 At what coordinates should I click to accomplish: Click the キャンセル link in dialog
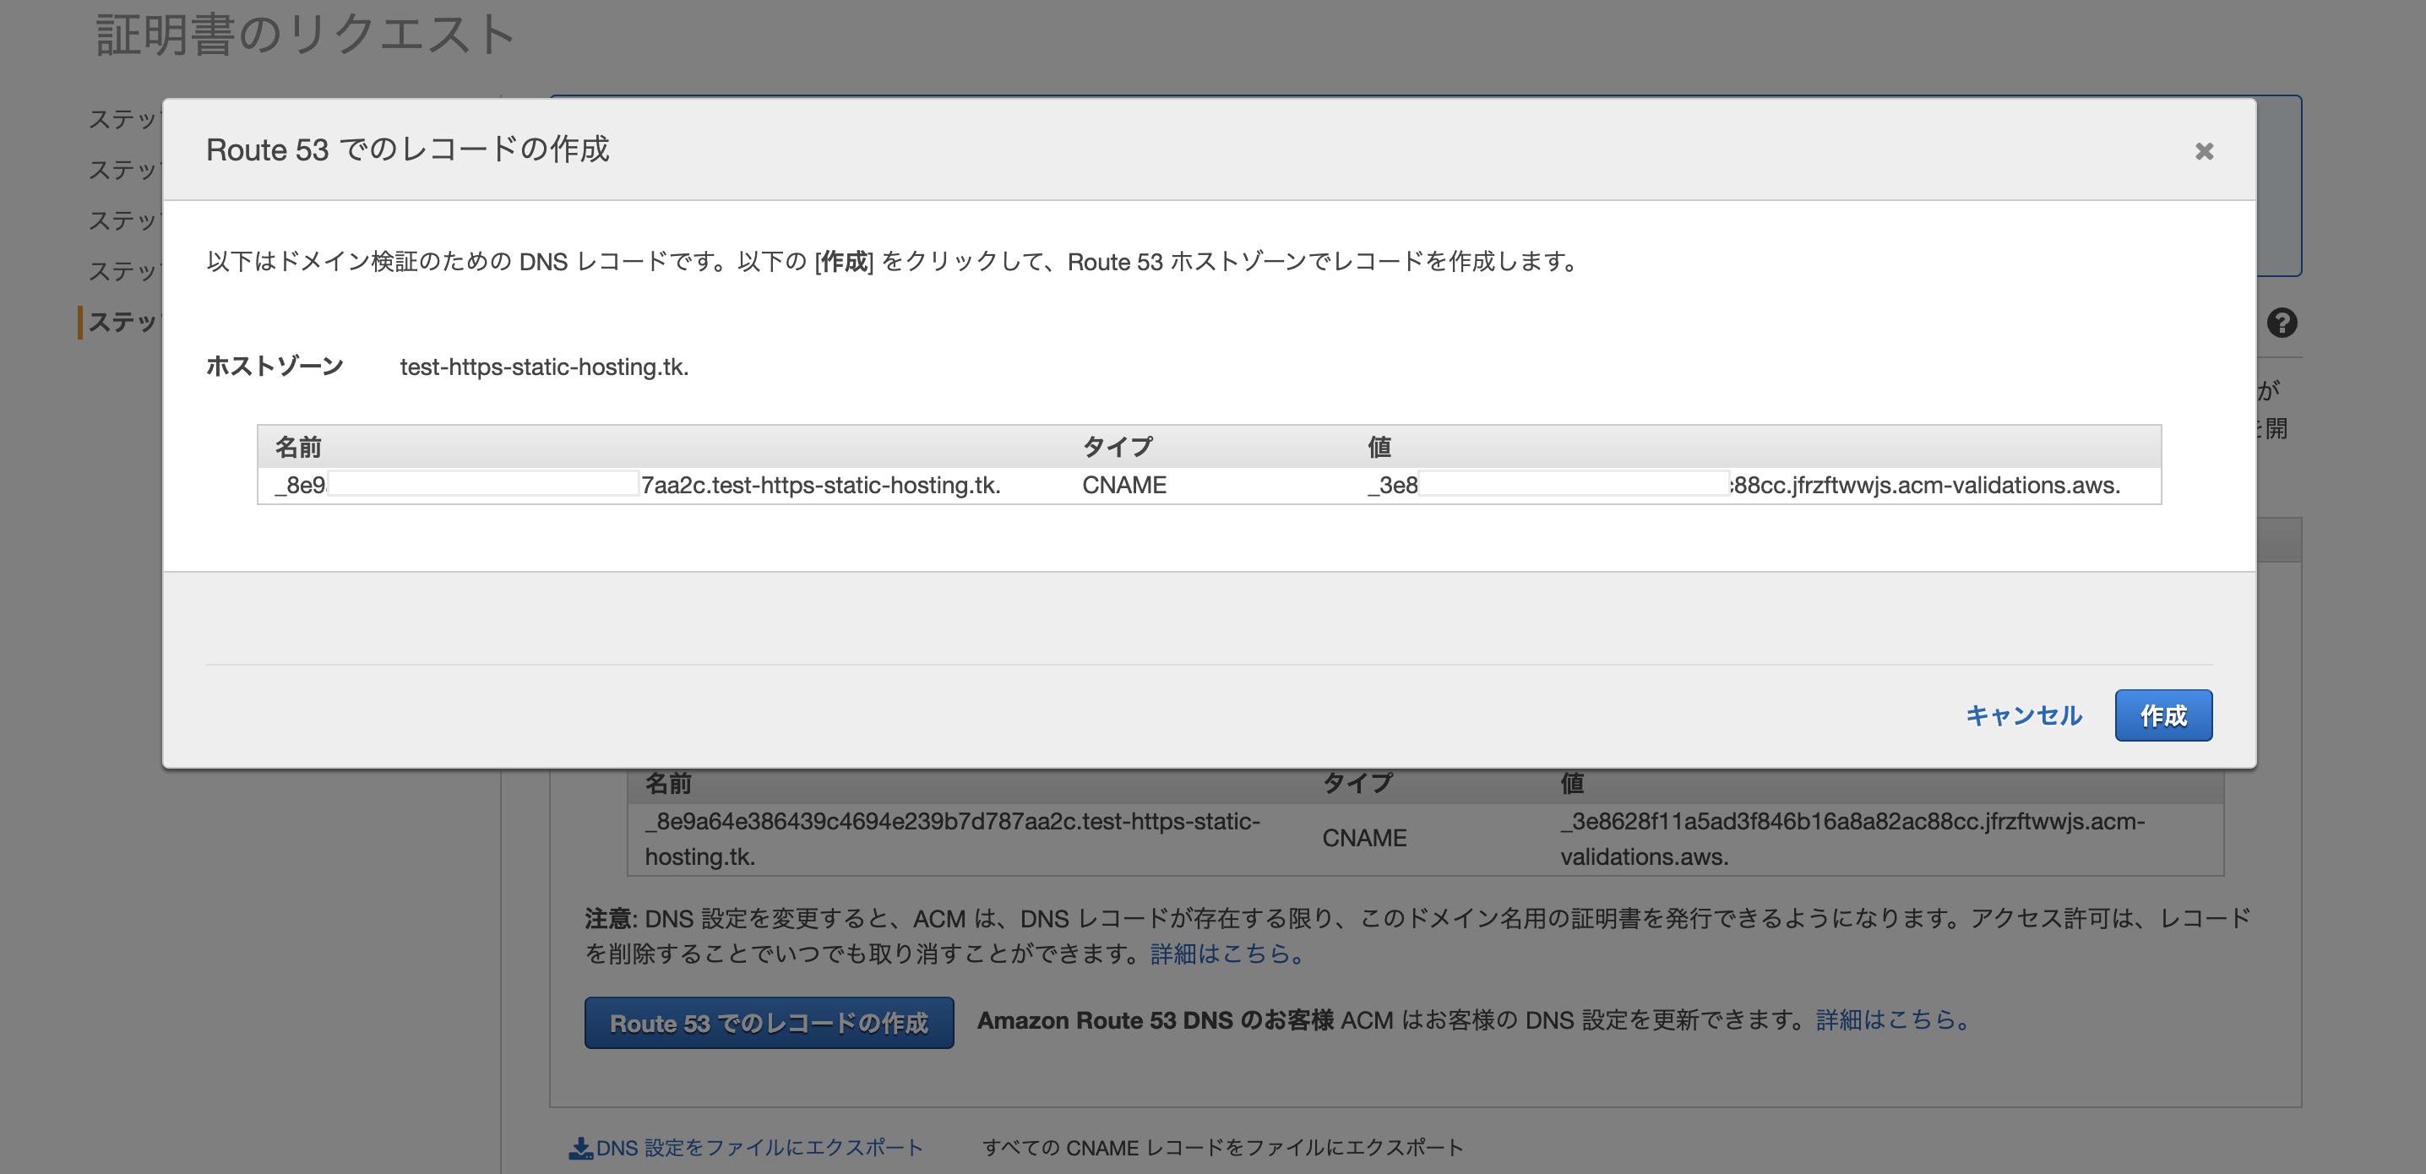point(2023,715)
